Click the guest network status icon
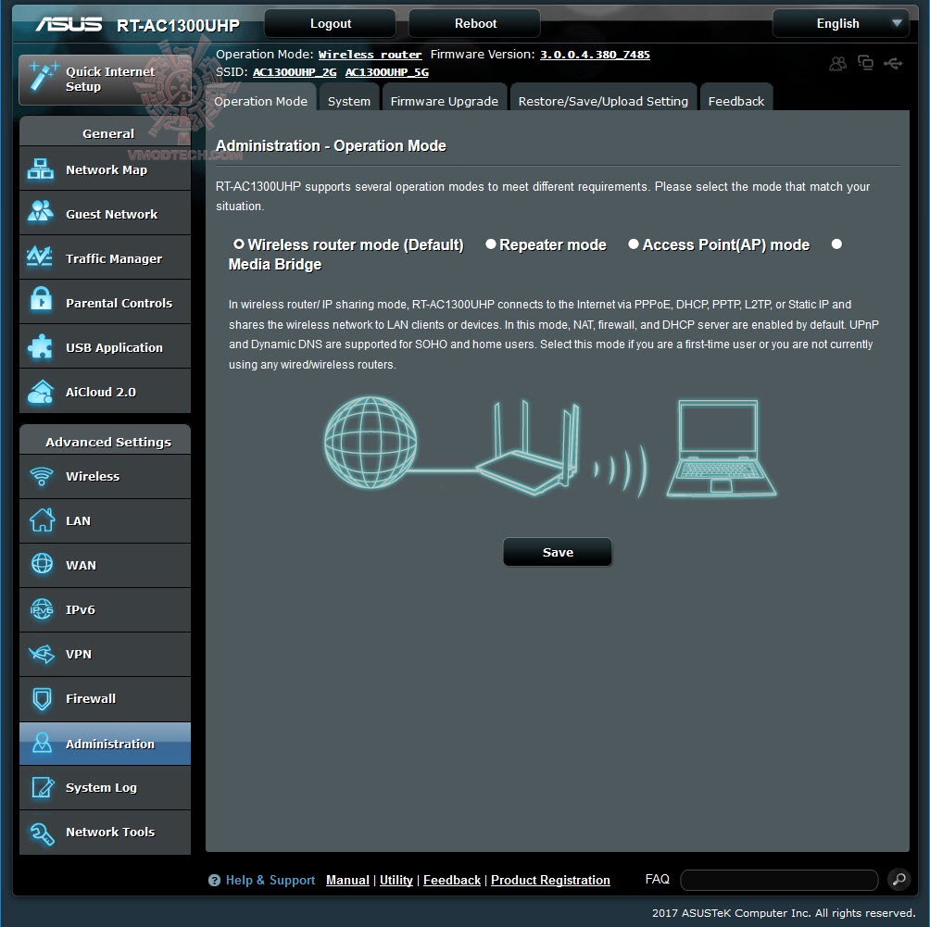930x927 pixels. click(837, 64)
